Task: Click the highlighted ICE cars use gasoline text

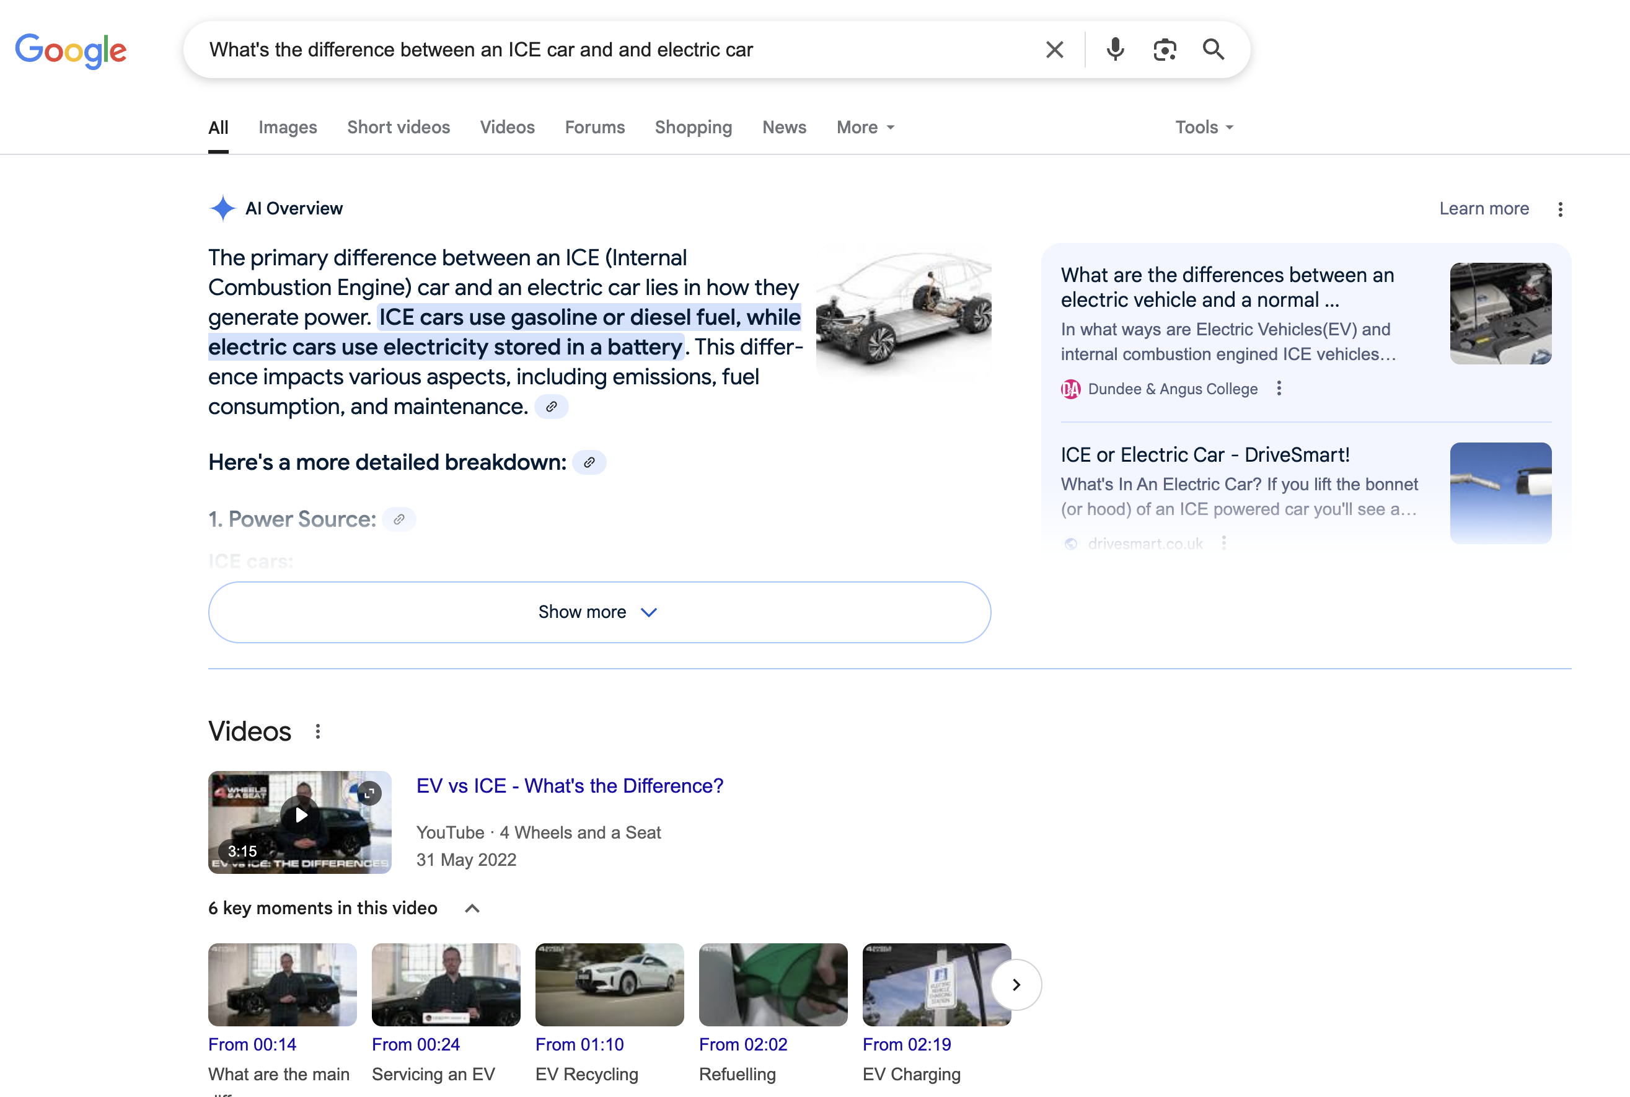Action: [x=504, y=332]
